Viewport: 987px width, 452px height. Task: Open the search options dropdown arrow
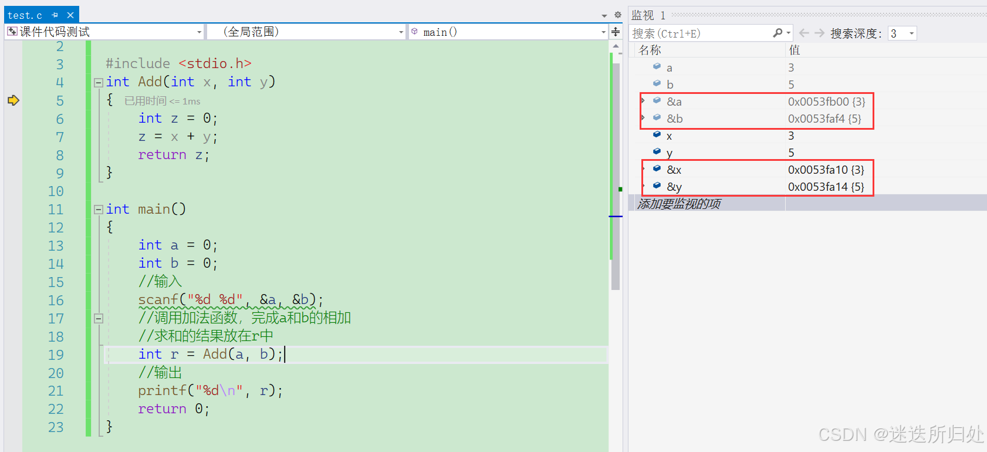[x=789, y=33]
